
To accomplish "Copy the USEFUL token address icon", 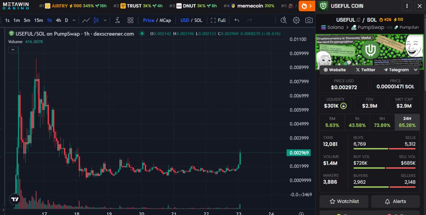I will [359, 20].
